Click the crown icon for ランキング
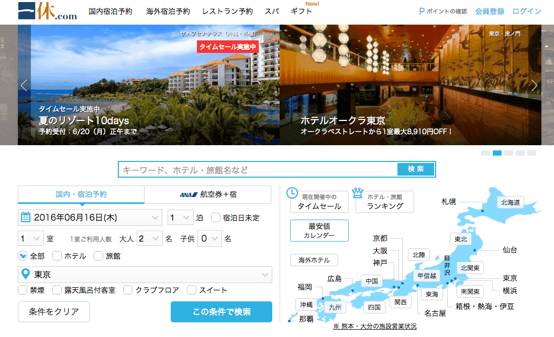 pyautogui.click(x=358, y=193)
